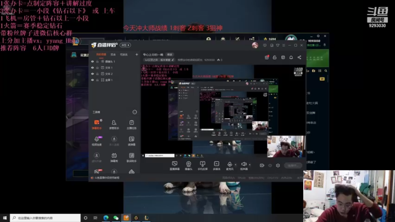Edit the stream category with pencil icon

(172, 60)
